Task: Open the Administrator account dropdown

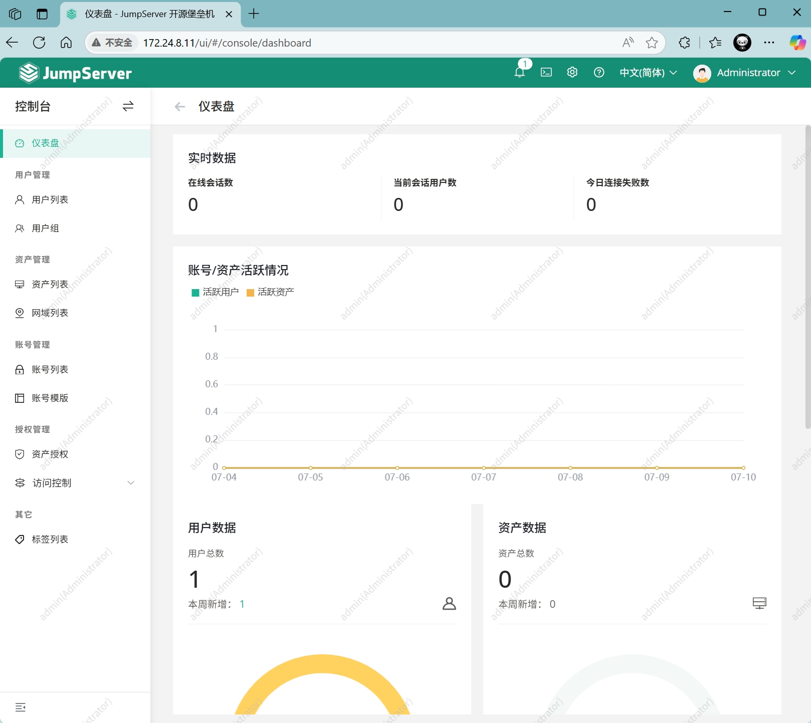Action: (745, 73)
